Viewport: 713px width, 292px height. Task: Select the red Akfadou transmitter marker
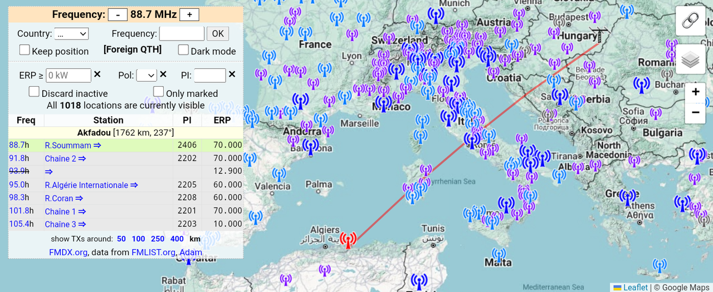[x=348, y=241]
